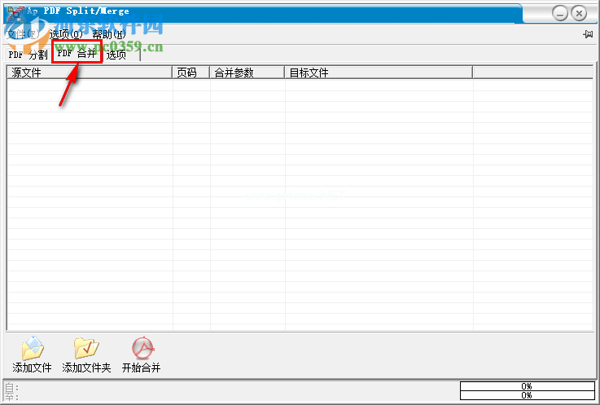Click the upper 0% progress bar
600x405 pixels.
tap(527, 385)
